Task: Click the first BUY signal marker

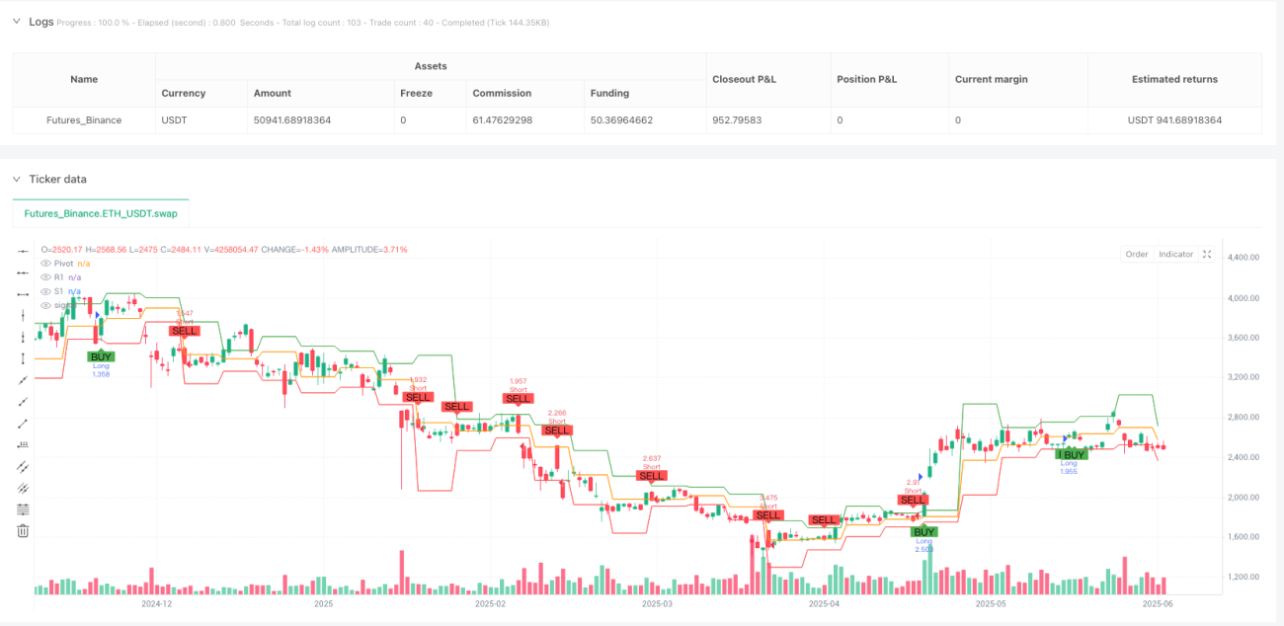Action: [101, 356]
